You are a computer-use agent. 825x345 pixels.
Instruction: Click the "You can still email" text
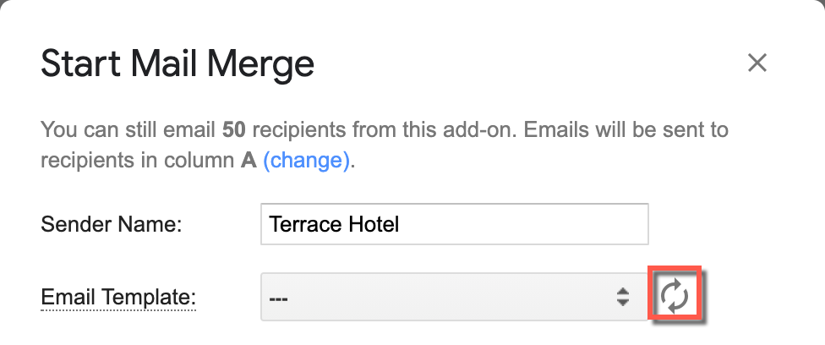(x=128, y=131)
